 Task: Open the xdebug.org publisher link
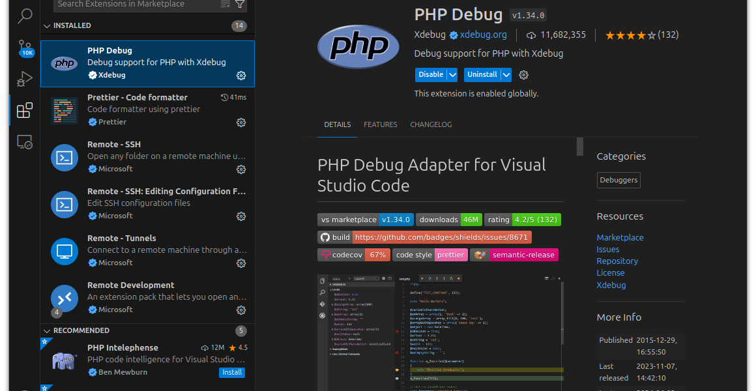click(483, 35)
